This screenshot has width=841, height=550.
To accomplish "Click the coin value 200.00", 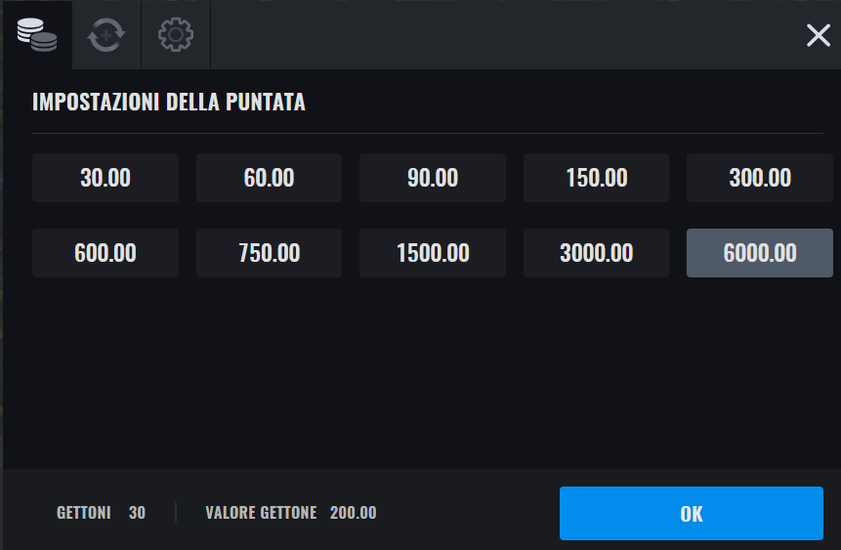I will pos(354,513).
